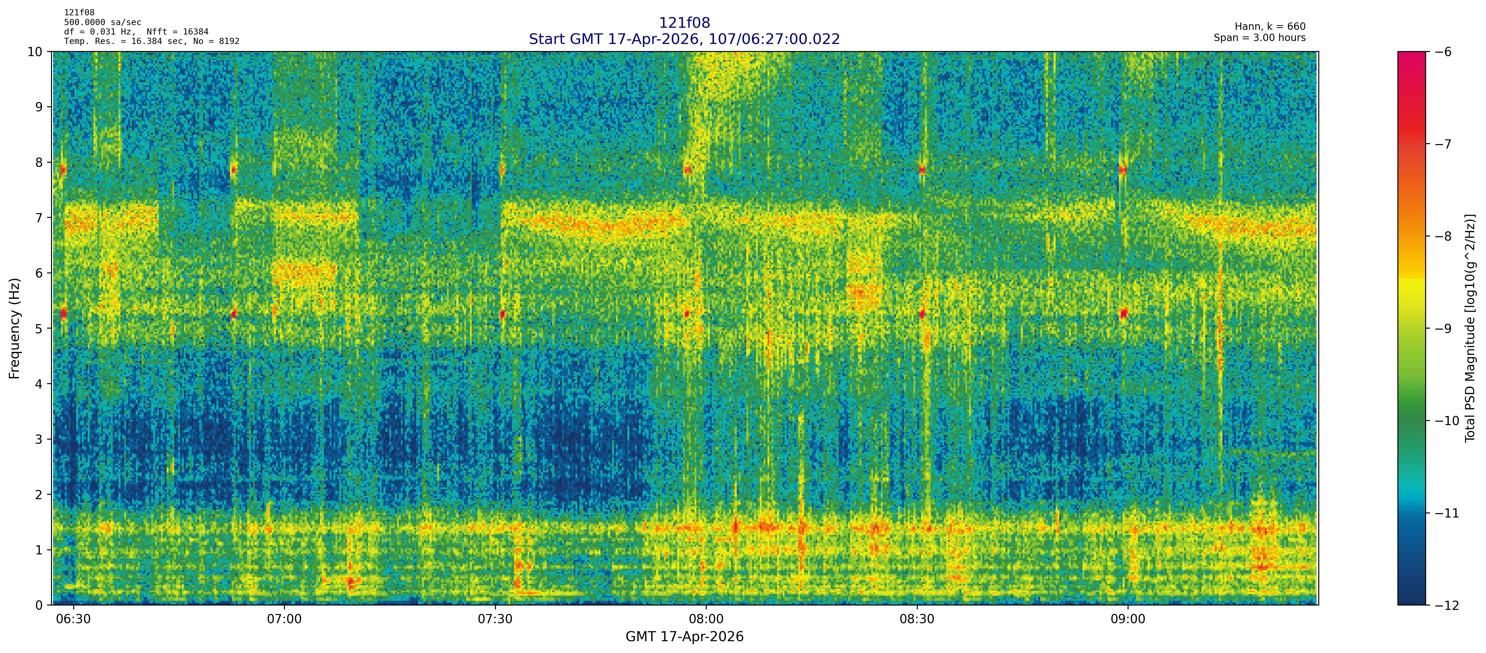This screenshot has width=1486, height=653.
Task: Click the '500.0000 sa/sec' header text
Action: click(102, 22)
